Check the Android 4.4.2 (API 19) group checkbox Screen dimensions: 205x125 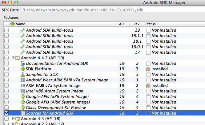pyautogui.click(x=6, y=58)
